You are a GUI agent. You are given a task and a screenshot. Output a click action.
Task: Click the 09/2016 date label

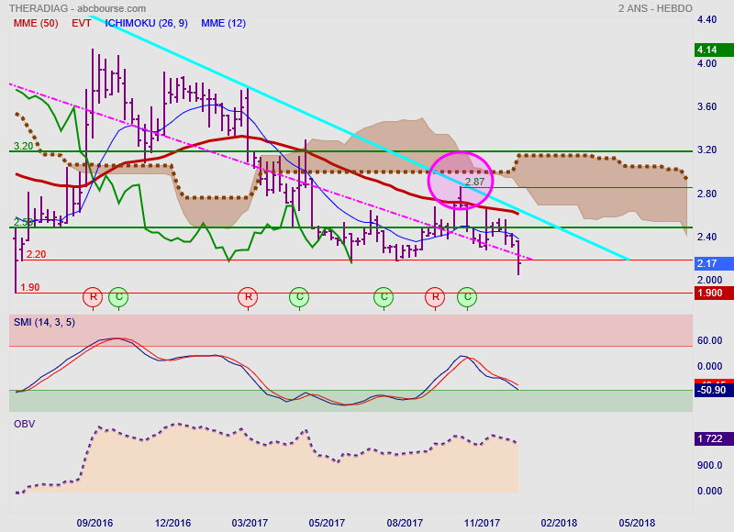coord(95,523)
